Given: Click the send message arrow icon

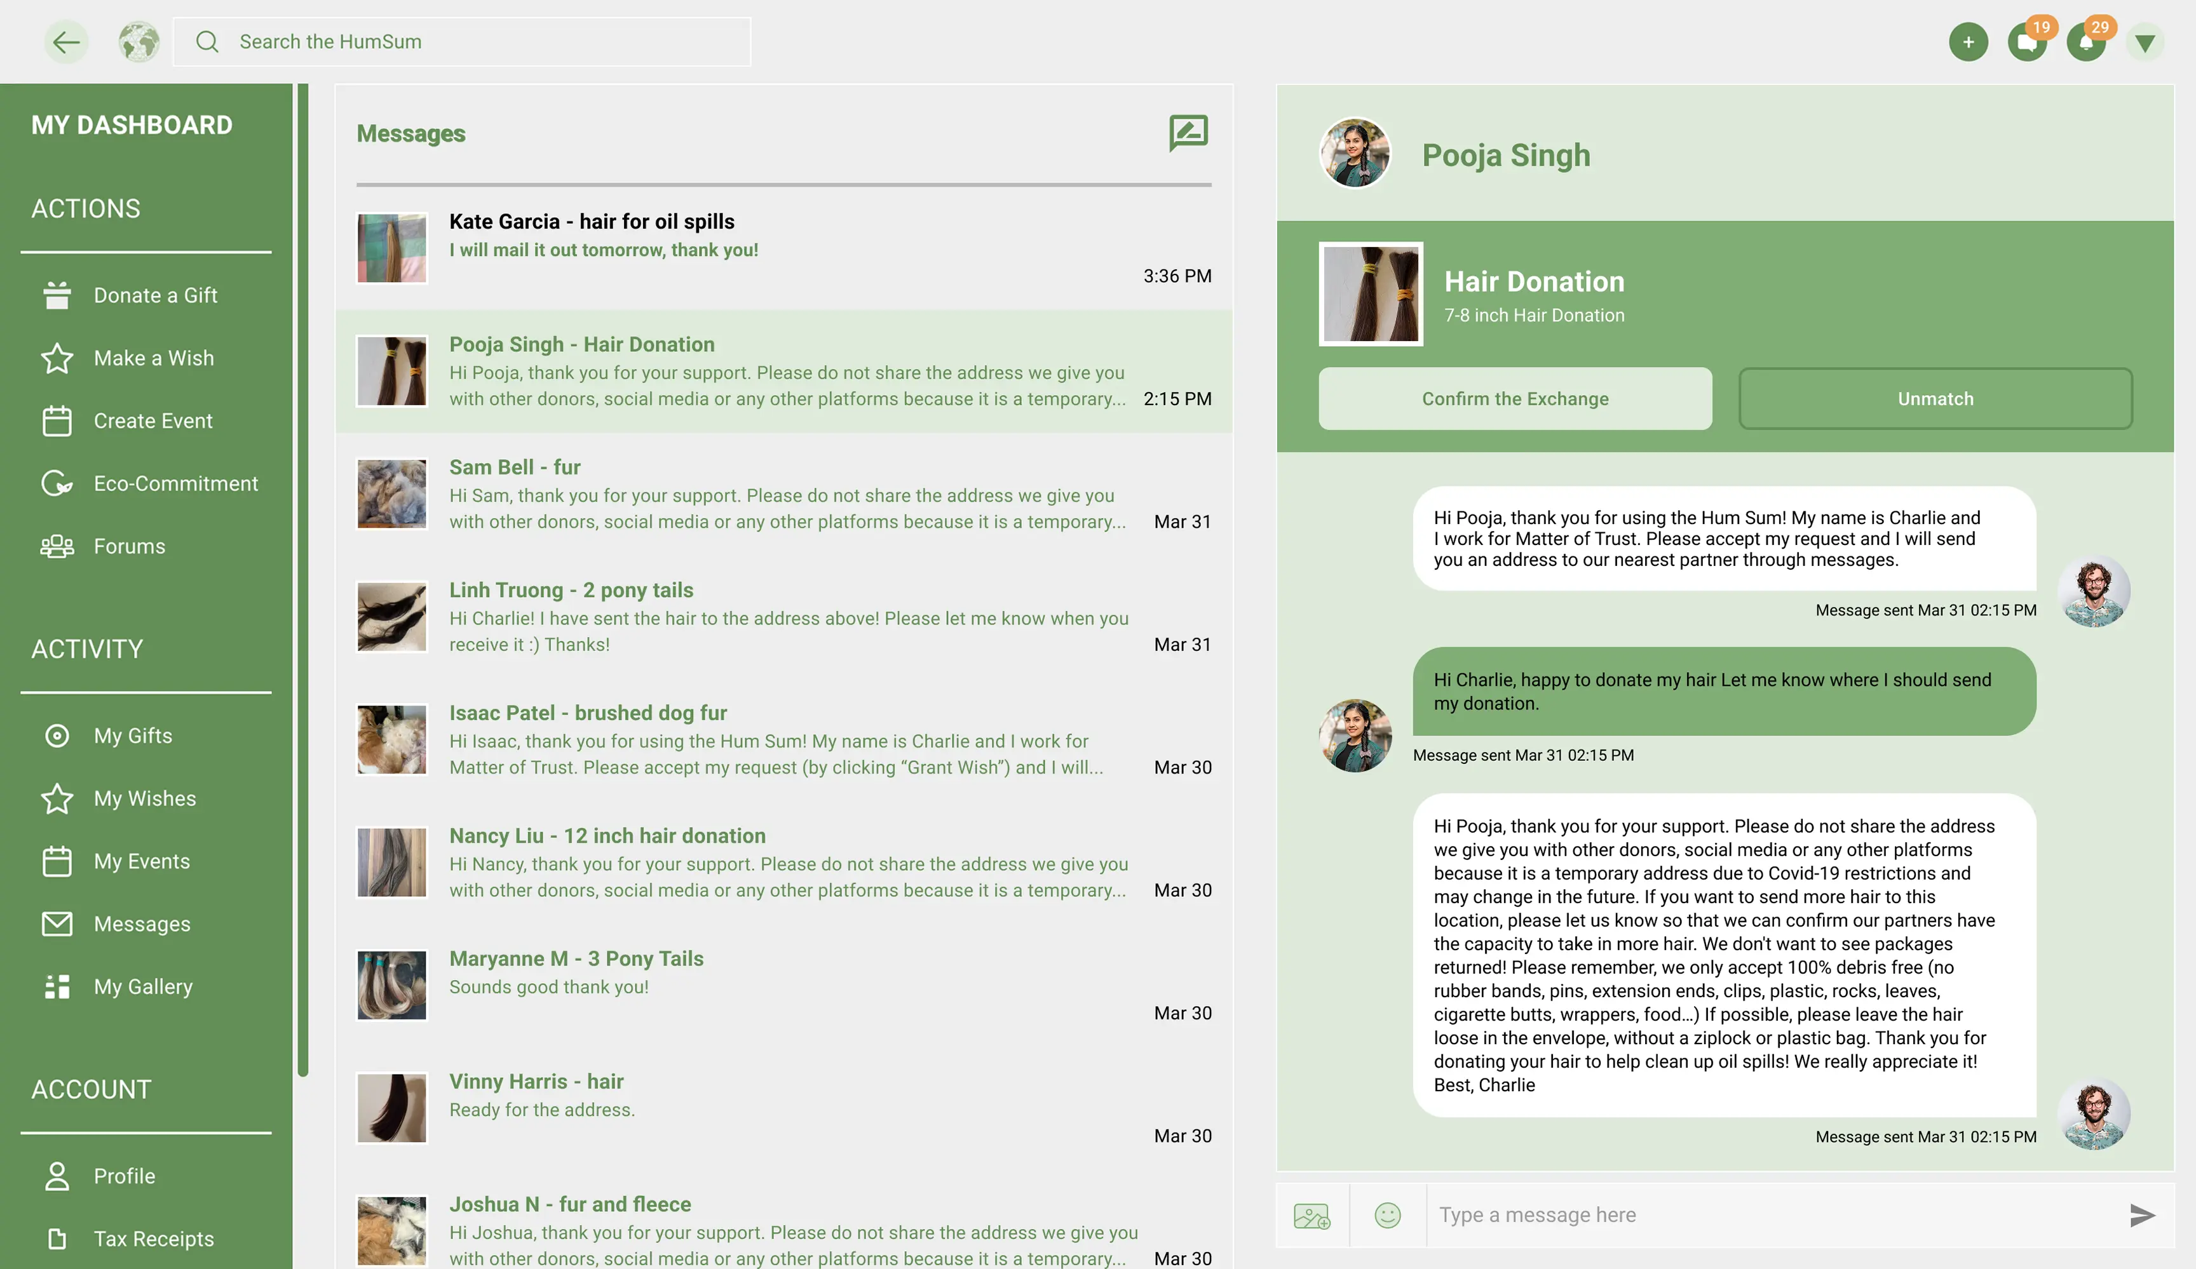Looking at the screenshot, I should [2142, 1215].
